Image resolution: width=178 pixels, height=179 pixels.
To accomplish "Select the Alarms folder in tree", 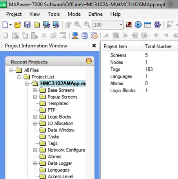I will (x=54, y=157).
